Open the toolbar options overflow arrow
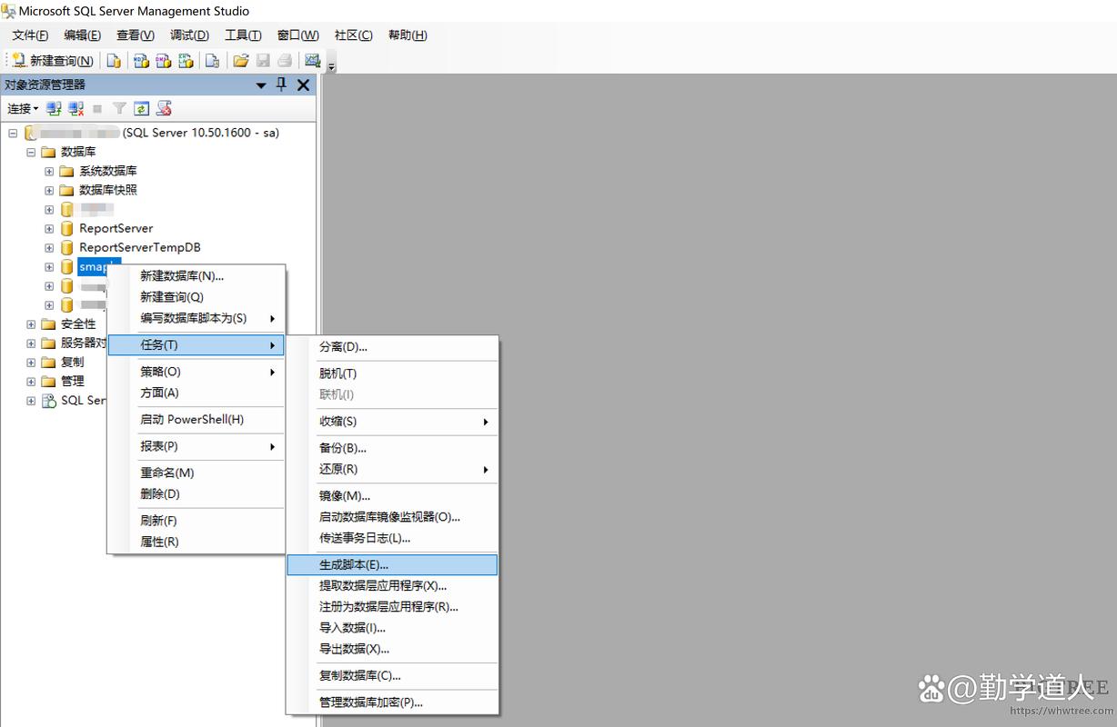 point(332,63)
